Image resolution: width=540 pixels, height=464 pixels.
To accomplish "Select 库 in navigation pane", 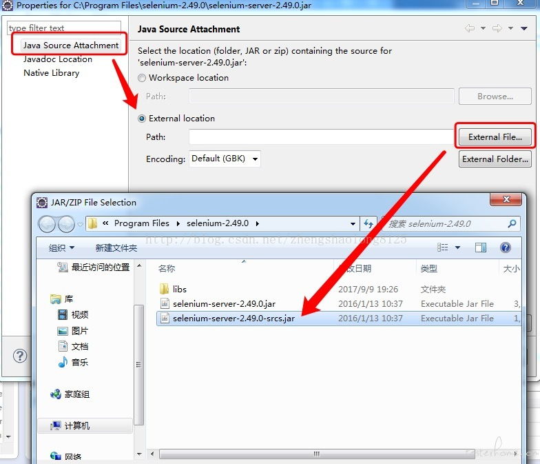I will click(x=62, y=299).
